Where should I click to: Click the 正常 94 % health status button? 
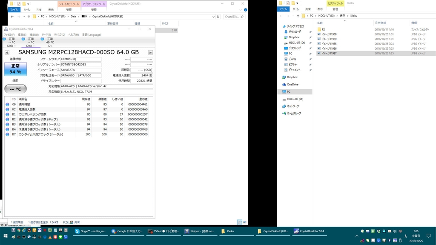(16, 69)
